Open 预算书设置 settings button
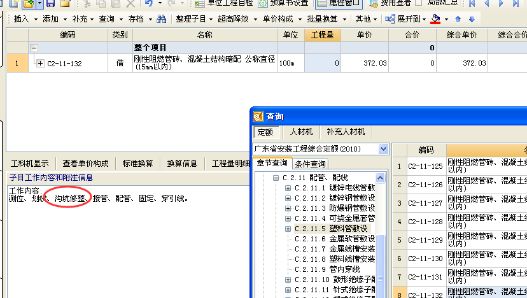 283,3
